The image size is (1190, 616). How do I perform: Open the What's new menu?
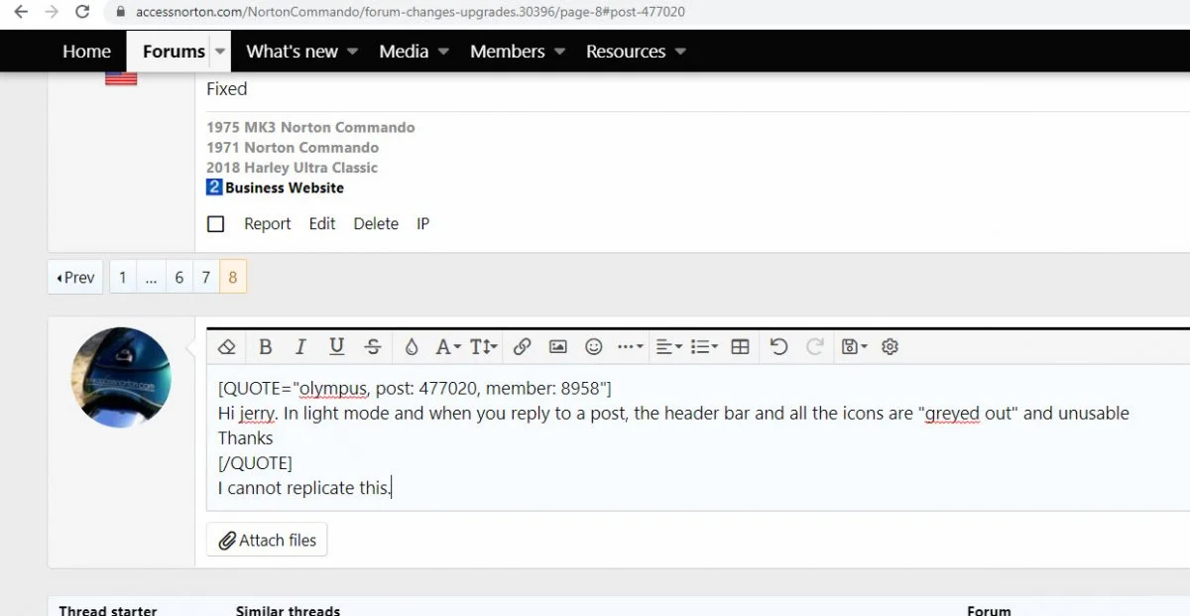pyautogui.click(x=301, y=52)
